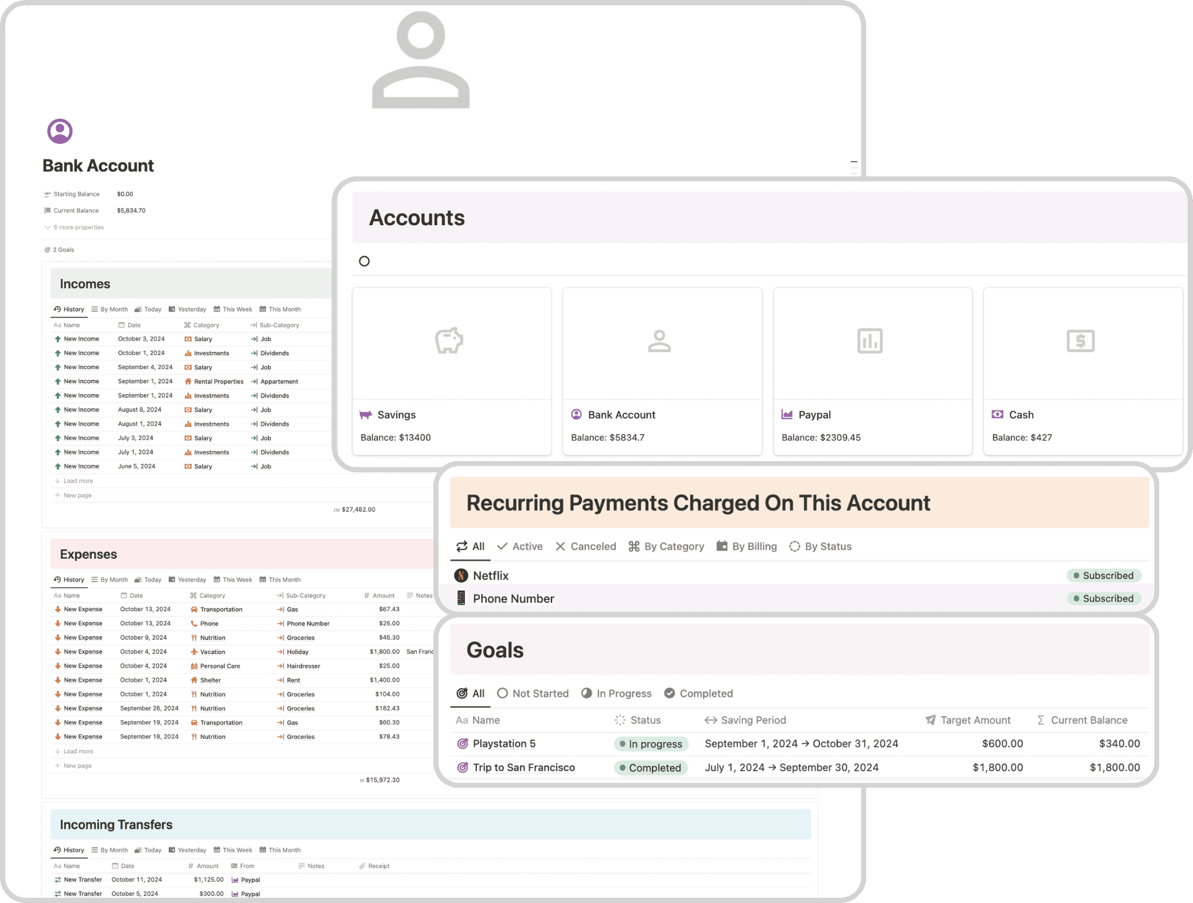Click the Subscribed tag for Netflix

tap(1104, 575)
